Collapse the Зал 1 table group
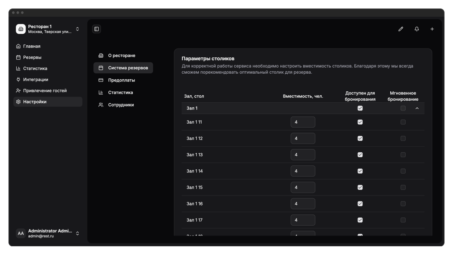453x255 pixels. [x=417, y=108]
